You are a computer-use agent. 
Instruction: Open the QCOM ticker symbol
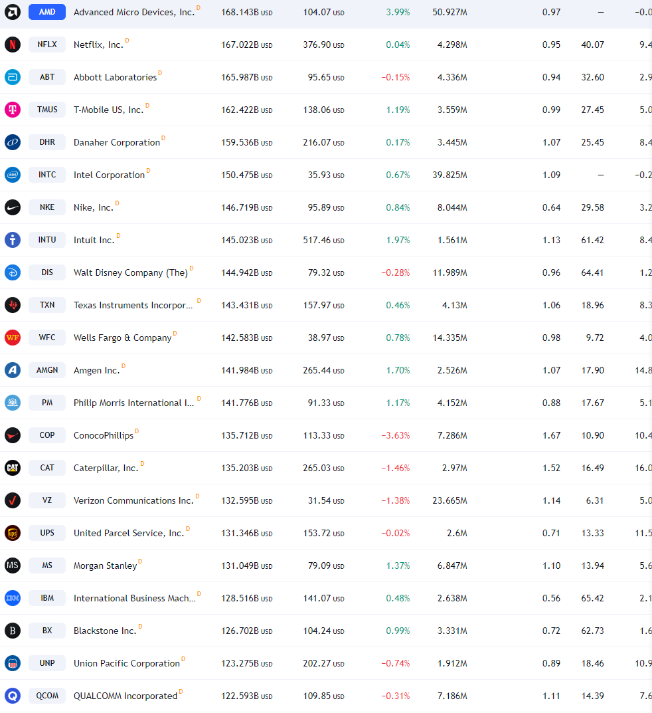click(47, 696)
